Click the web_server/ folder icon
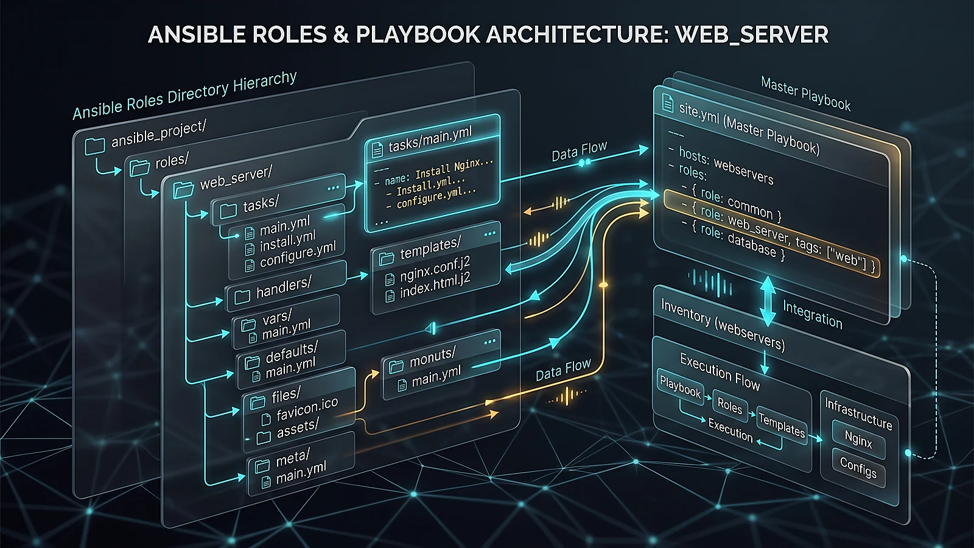The height and width of the screenshot is (548, 974). click(183, 189)
